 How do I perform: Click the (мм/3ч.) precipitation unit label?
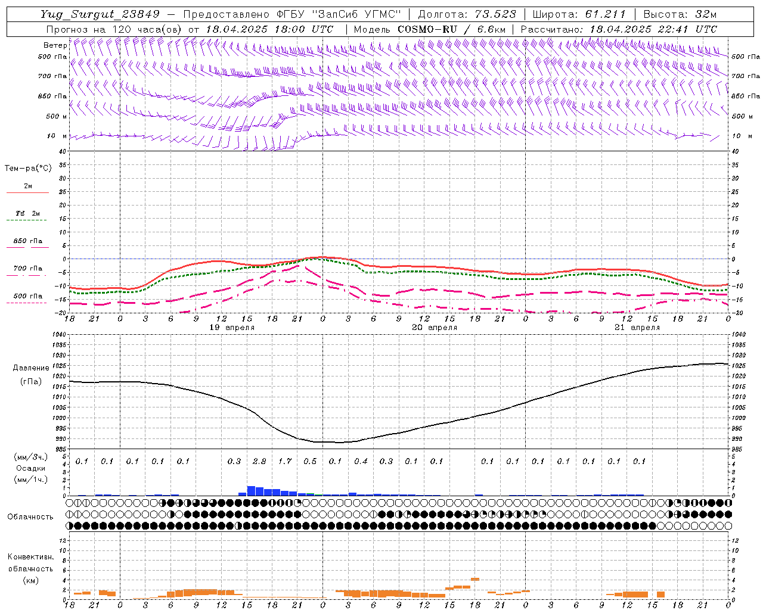(32, 457)
